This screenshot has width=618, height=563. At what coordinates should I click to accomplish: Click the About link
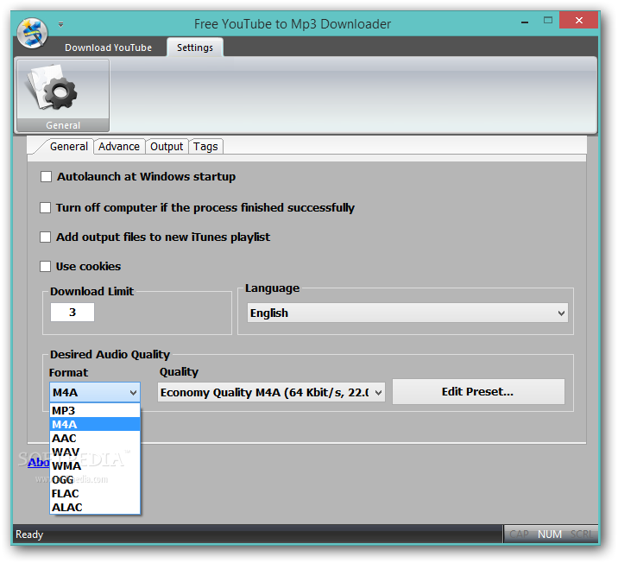pos(39,462)
